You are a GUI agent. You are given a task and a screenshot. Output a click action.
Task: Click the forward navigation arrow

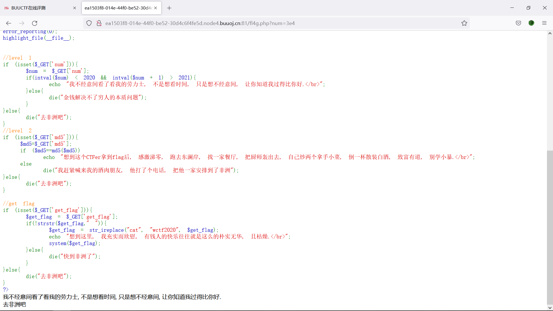click(22, 23)
